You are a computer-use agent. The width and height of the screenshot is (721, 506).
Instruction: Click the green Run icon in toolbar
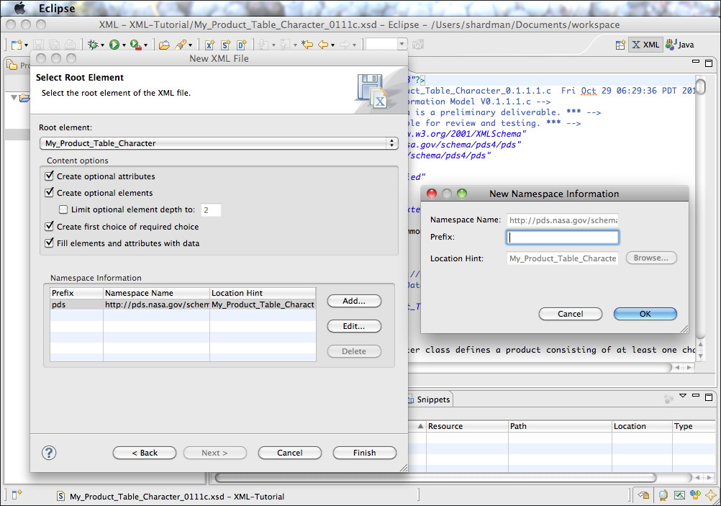tap(114, 45)
